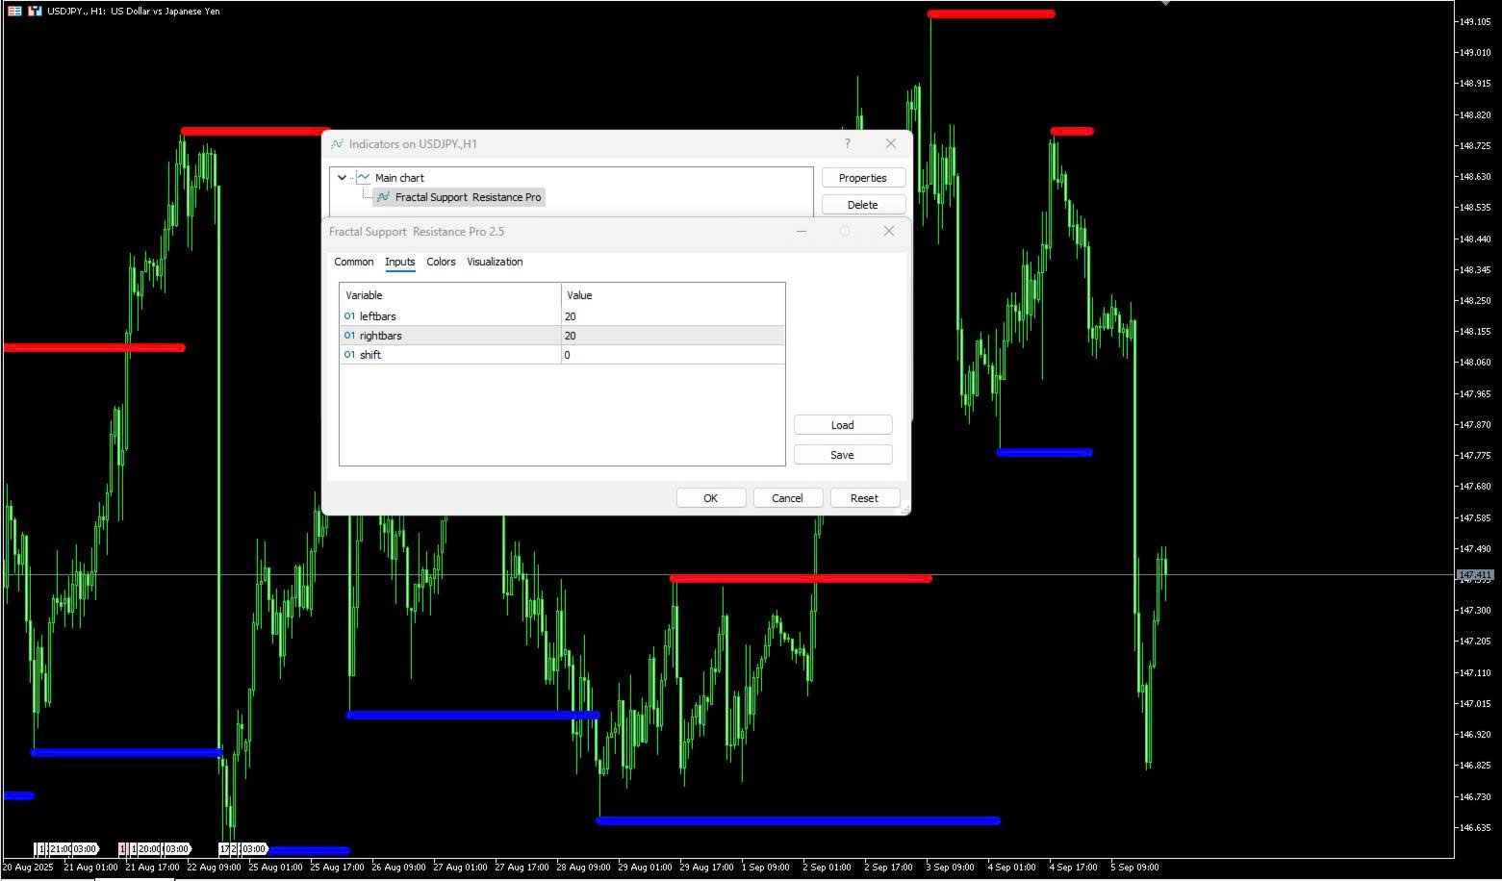Select the Main chart tree row
The image size is (1502, 881).
tap(399, 178)
